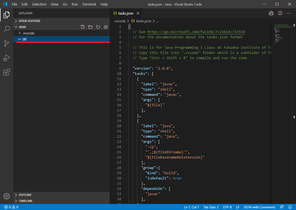
Task: Click the editor vertical scrollbar
Action: pos(294,114)
